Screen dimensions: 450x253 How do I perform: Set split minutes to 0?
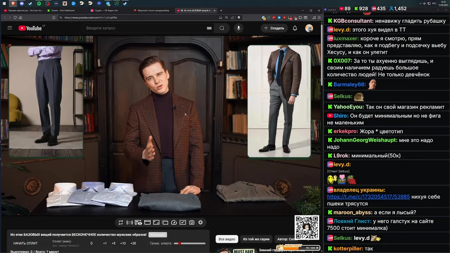91,243
